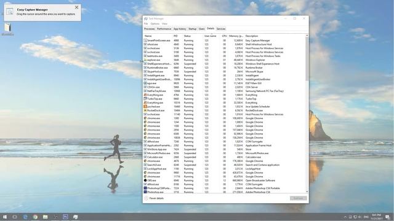Click the SearchUI.exe process icon
The image size is (394, 221).
[145, 165]
